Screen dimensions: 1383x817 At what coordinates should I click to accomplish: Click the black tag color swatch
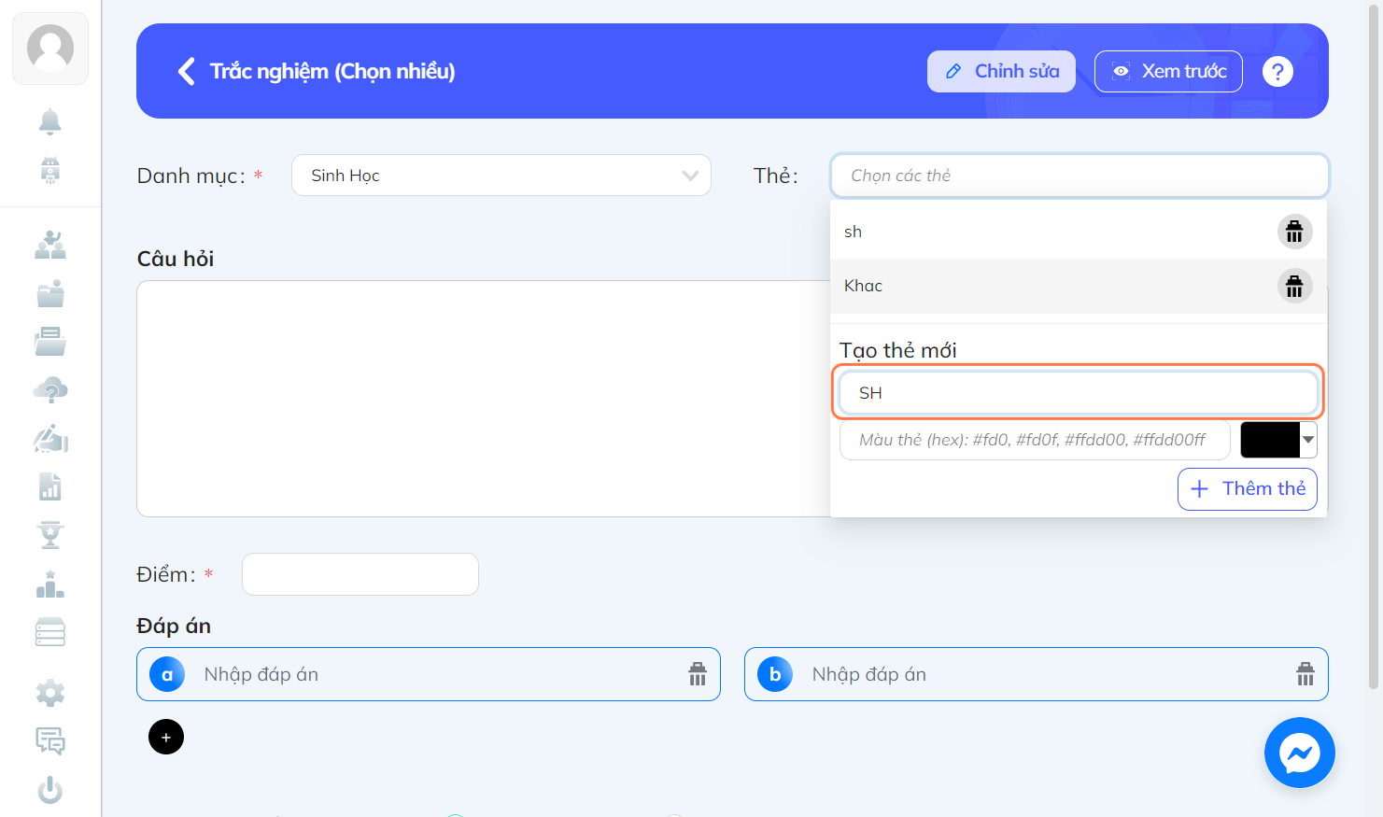click(x=1270, y=440)
